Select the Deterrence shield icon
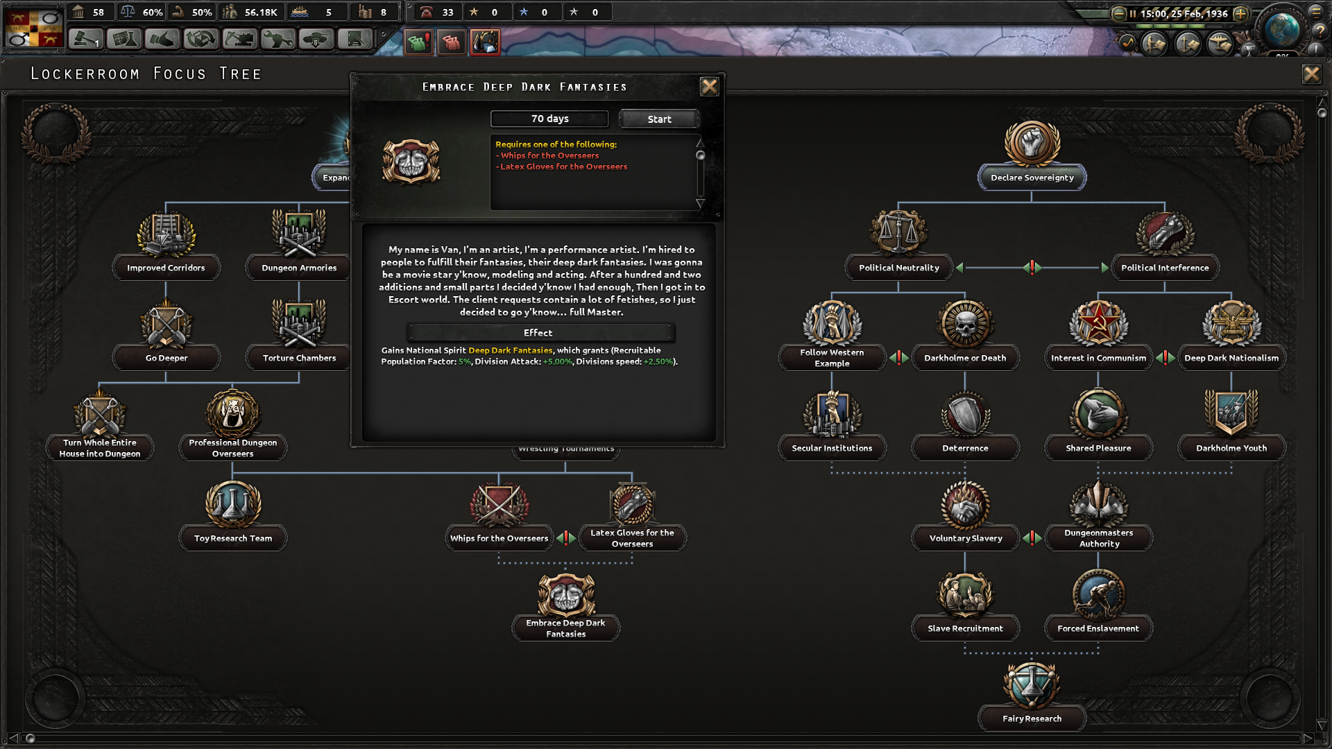The height and width of the screenshot is (749, 1332). pyautogui.click(x=965, y=413)
